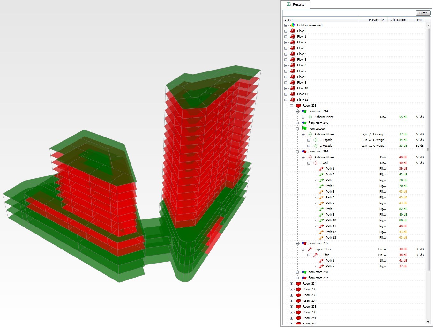Expand the Room 236 node
433x327 pixels.
tap(292, 295)
